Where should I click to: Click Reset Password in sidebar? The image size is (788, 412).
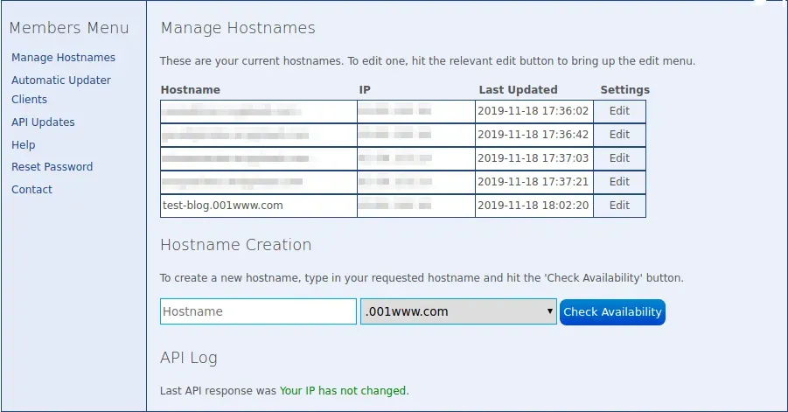tap(52, 167)
